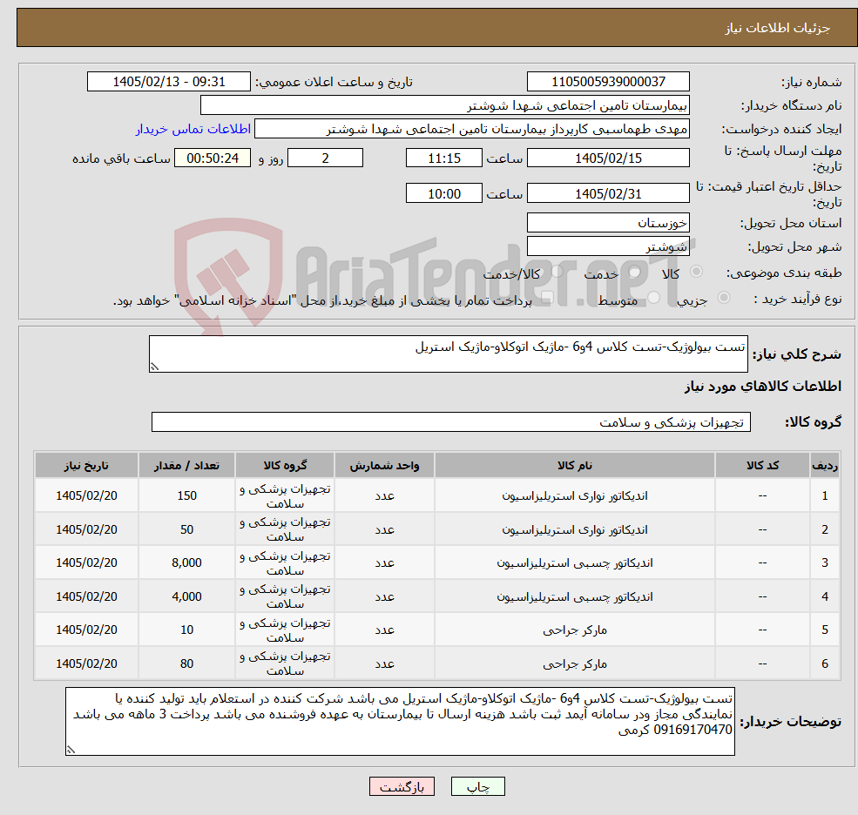The width and height of the screenshot is (858, 815).
Task: Click the گروه کالا column header
Action: 285,466
